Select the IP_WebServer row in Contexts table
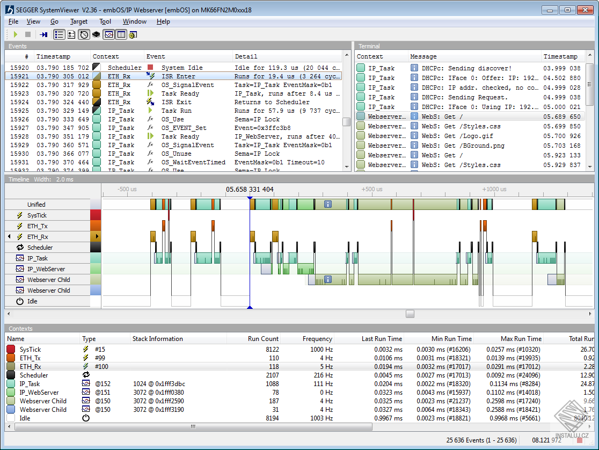The width and height of the screenshot is (599, 450). point(300,392)
